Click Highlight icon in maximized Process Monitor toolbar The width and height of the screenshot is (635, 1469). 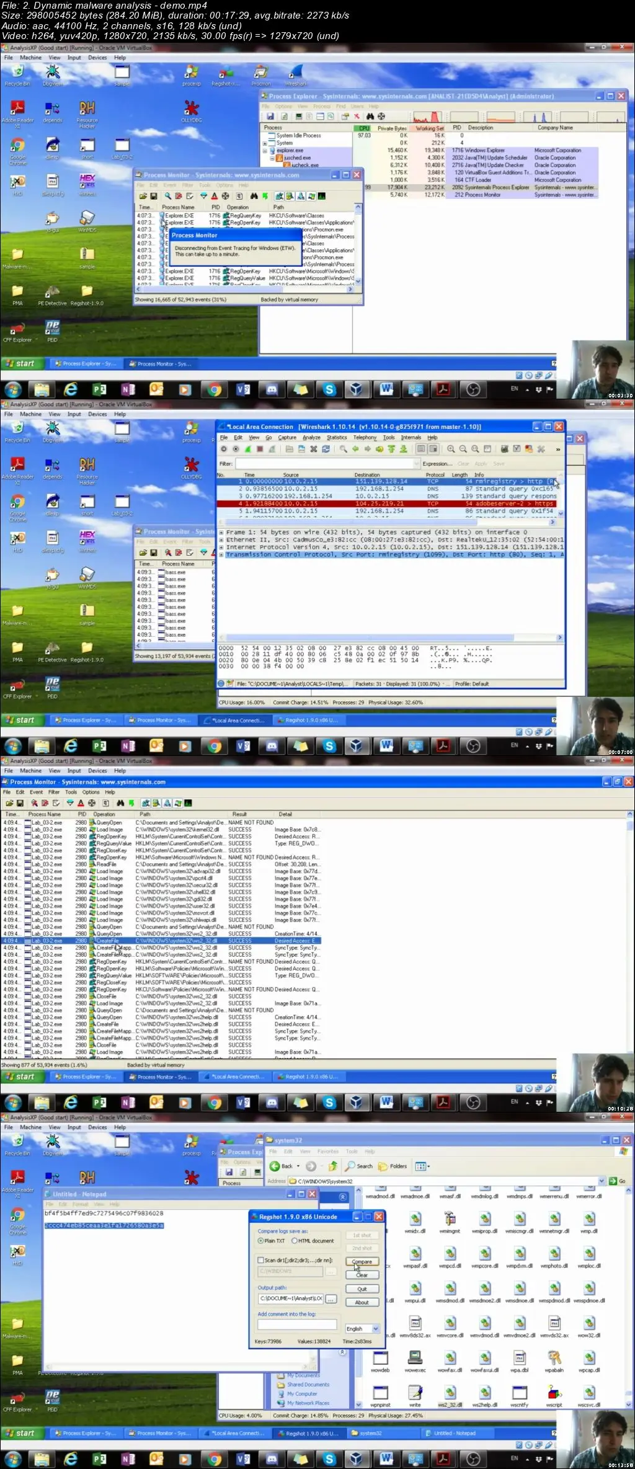[x=81, y=803]
